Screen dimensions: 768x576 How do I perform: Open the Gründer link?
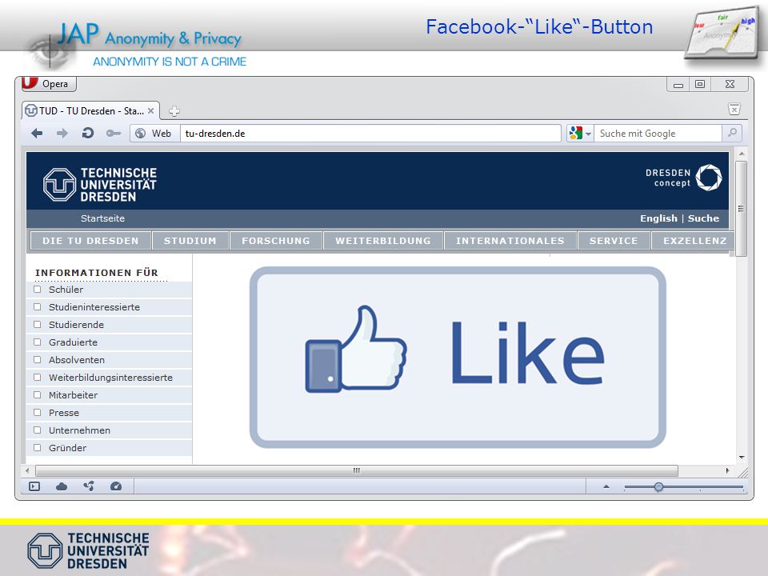point(67,448)
